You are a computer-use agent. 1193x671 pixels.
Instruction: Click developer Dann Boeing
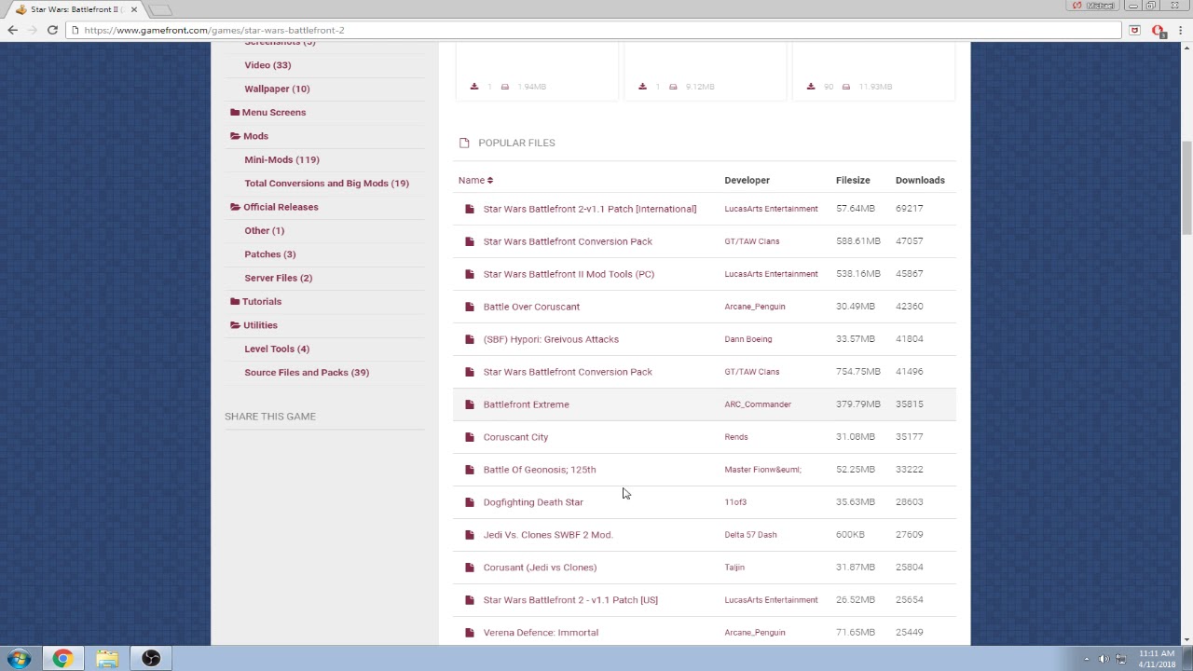pos(748,339)
